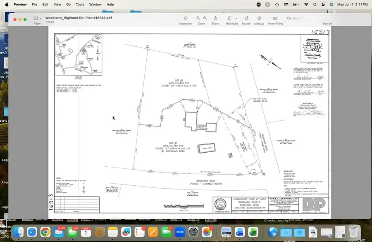
Task: Open the Downloads folder in Dock
Action: [299, 232]
